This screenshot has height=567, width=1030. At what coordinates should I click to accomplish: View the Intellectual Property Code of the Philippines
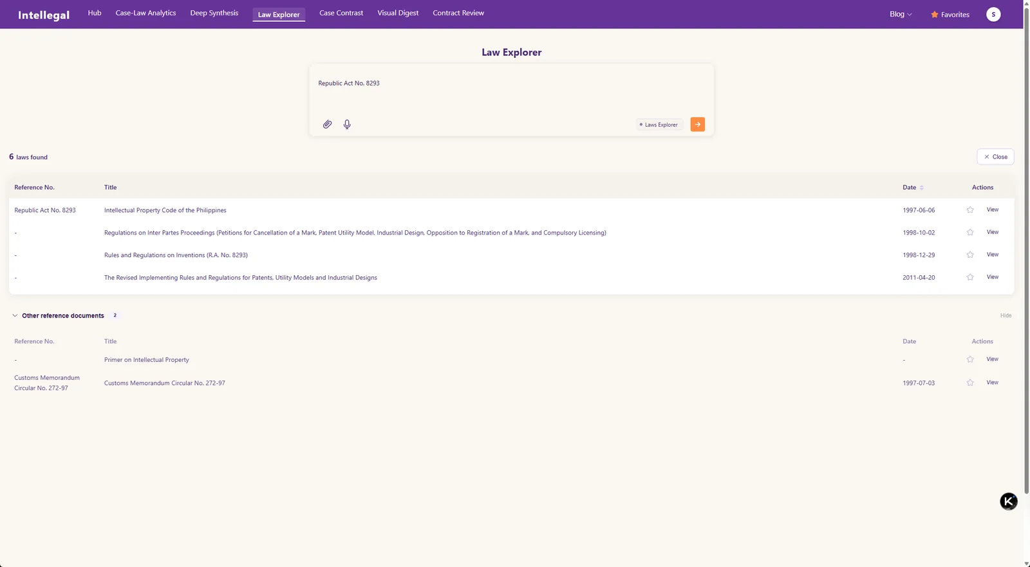pyautogui.click(x=993, y=210)
